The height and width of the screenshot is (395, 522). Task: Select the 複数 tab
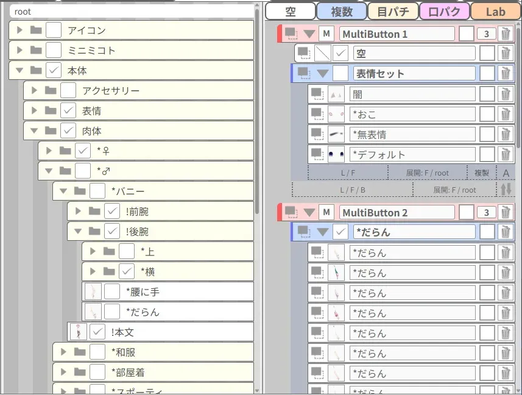(342, 12)
